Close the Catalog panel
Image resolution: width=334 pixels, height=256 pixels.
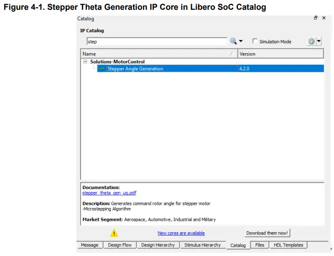point(324,18)
